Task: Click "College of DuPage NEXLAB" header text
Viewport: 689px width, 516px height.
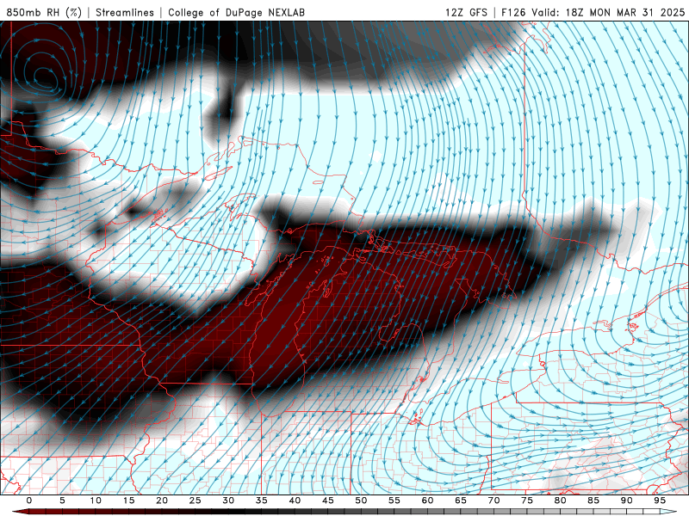Action: pos(236,12)
